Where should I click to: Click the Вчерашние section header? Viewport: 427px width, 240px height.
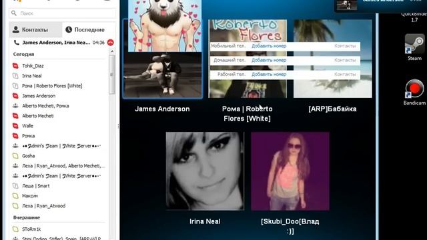pos(27,218)
